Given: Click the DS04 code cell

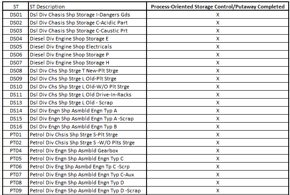Looking at the screenshot, I should (x=16, y=39).
